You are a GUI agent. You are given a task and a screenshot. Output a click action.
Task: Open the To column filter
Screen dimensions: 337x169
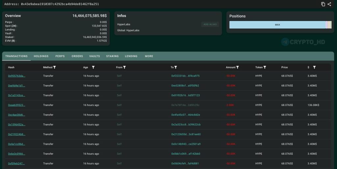(176, 67)
